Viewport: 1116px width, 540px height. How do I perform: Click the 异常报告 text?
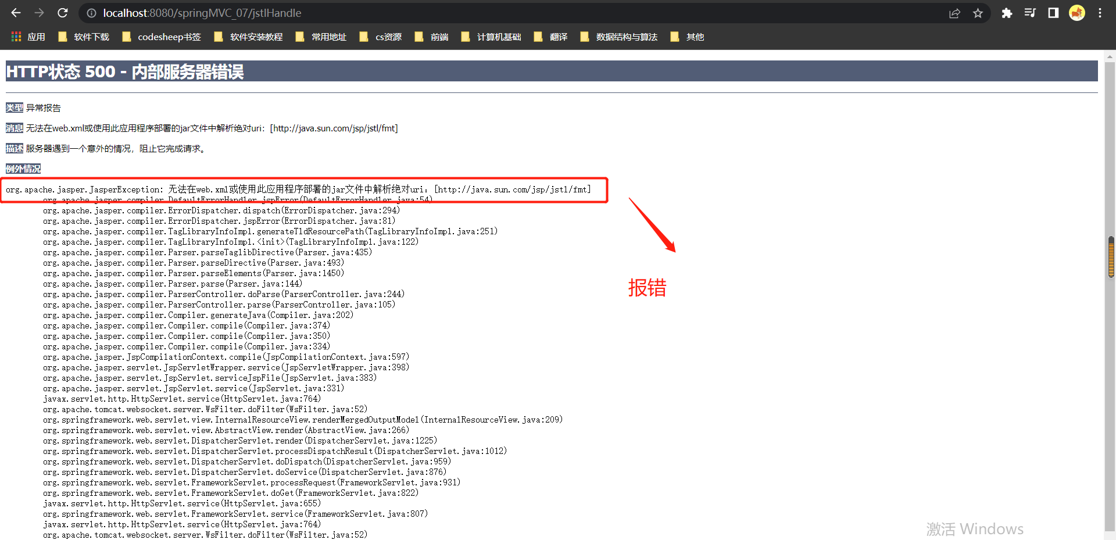click(44, 108)
